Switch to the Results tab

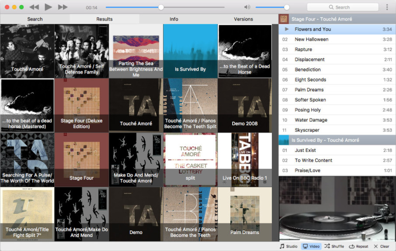(104, 19)
